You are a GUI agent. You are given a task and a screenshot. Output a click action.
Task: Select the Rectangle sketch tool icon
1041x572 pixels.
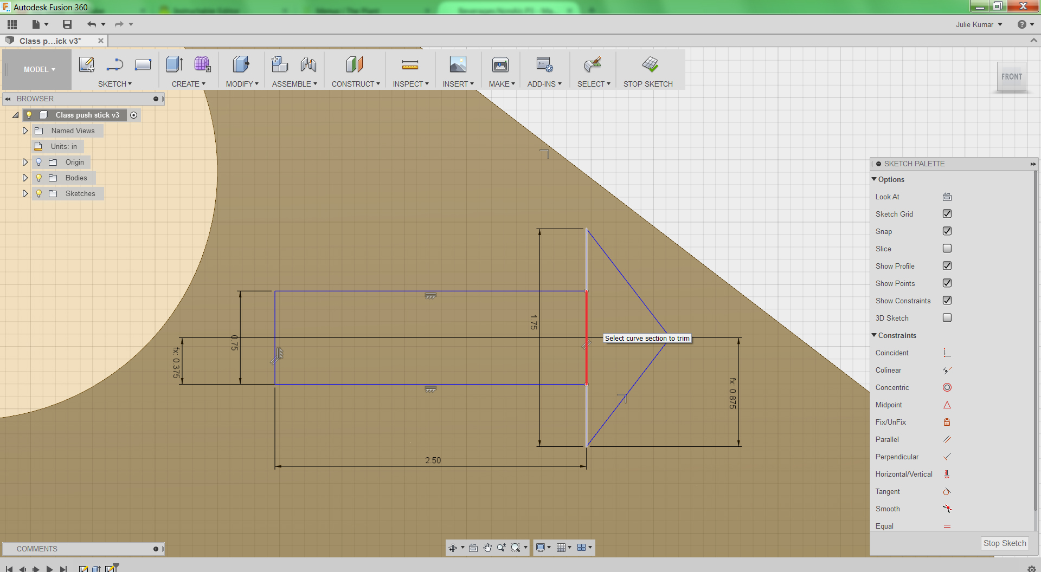(143, 64)
